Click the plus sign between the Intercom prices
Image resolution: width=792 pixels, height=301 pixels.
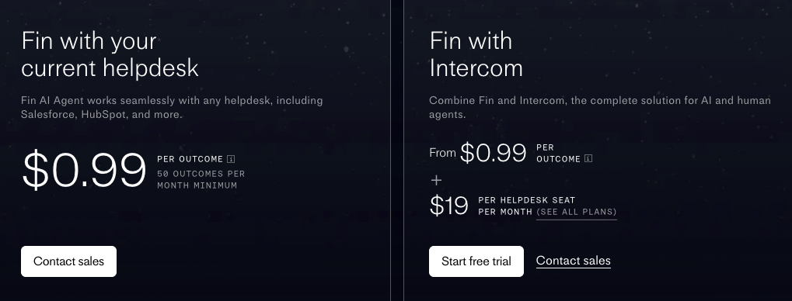point(436,180)
